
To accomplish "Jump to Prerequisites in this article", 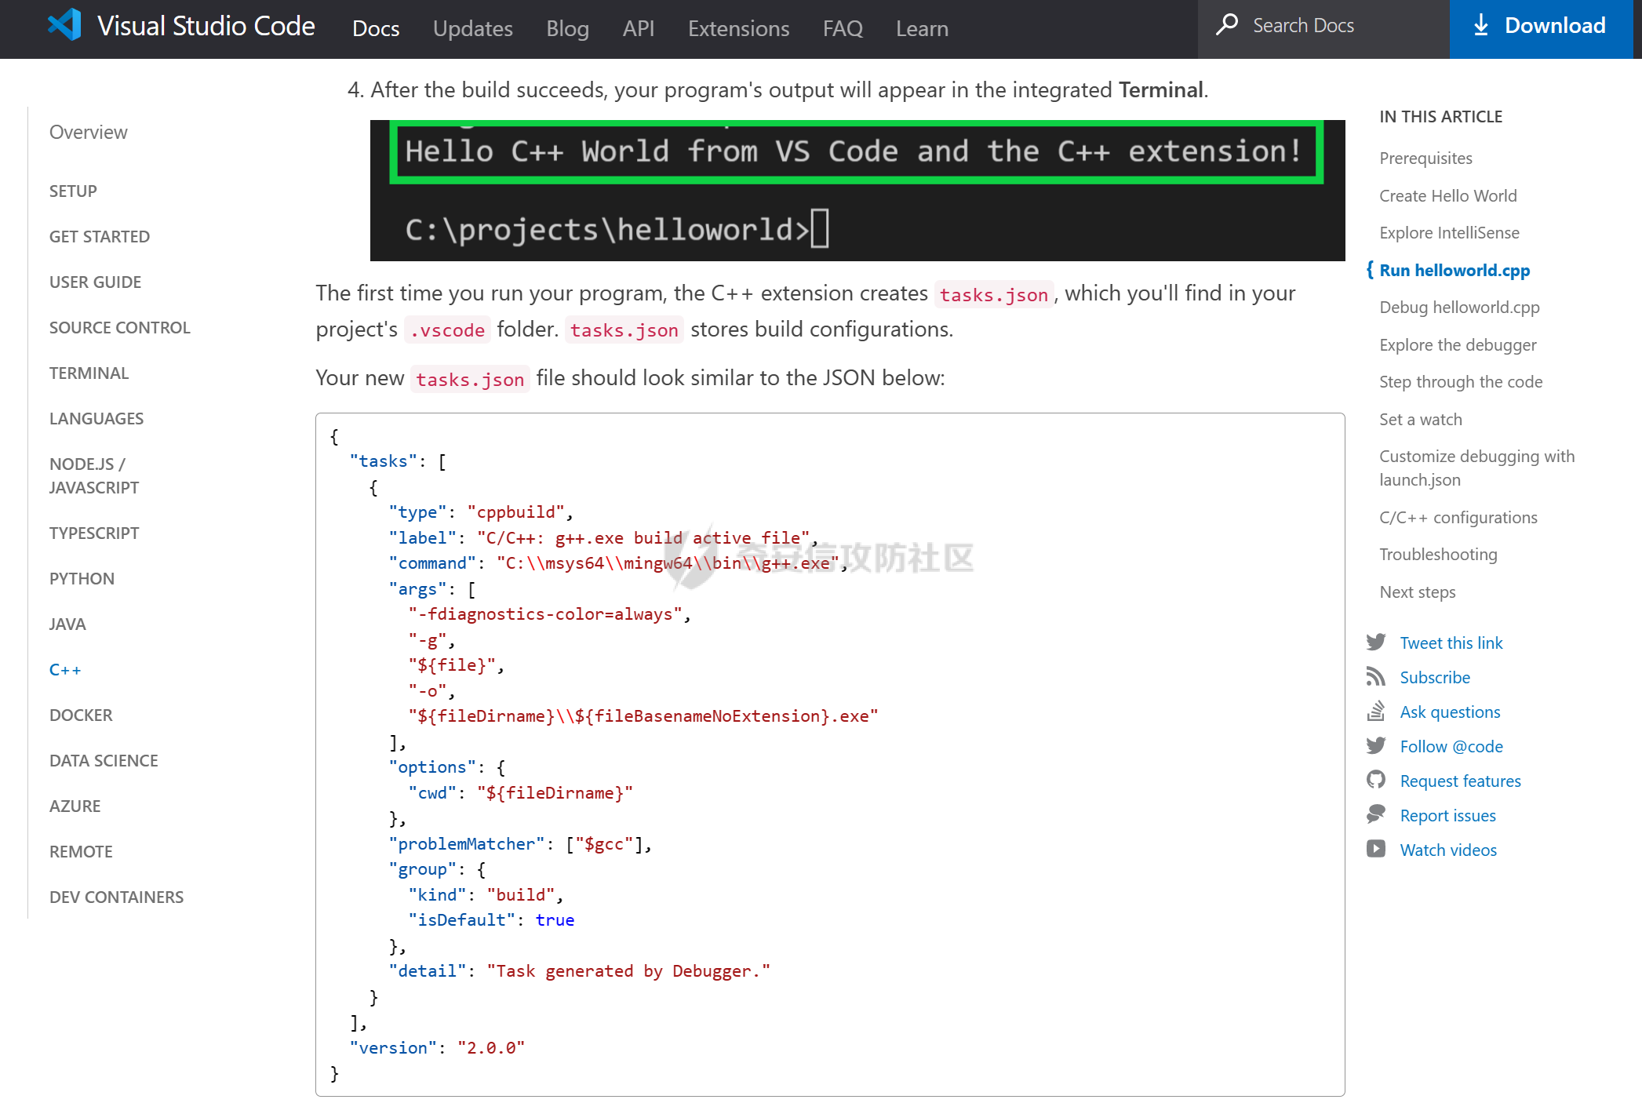I will (1425, 158).
